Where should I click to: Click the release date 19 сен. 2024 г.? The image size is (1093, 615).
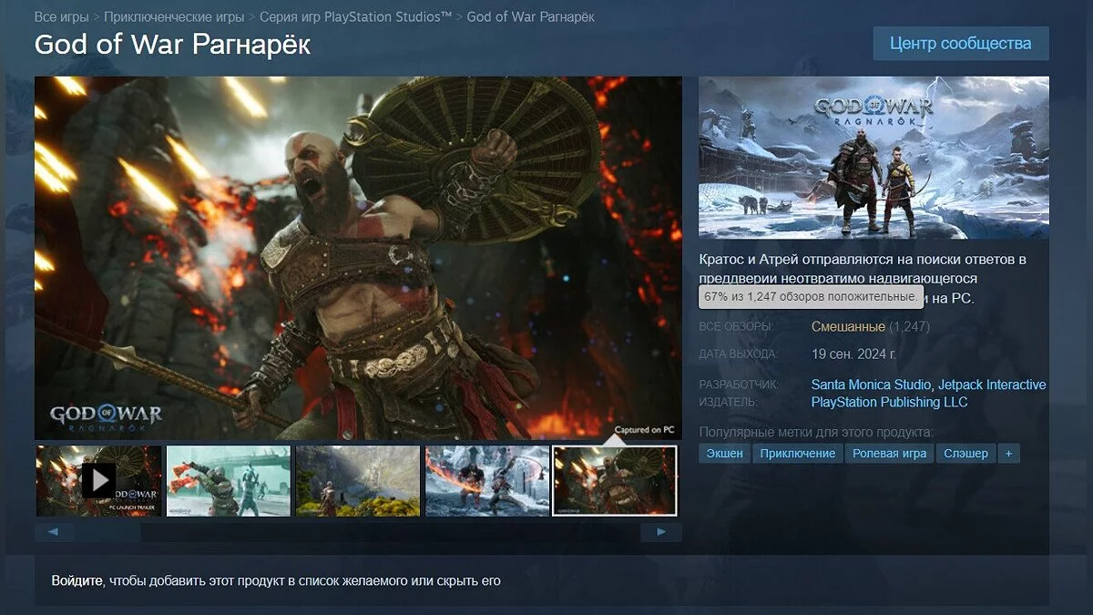[x=853, y=354]
